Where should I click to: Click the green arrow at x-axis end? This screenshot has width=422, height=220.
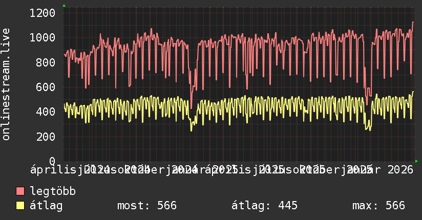click(x=416, y=161)
